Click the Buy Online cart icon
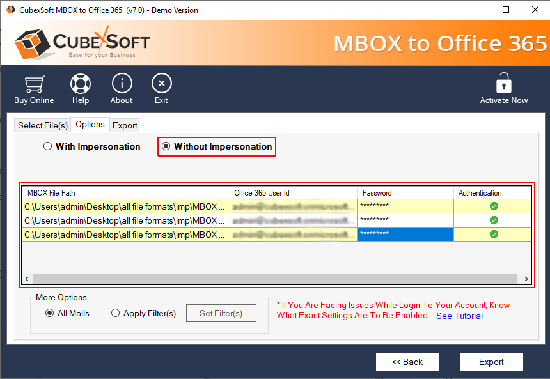 tap(34, 84)
